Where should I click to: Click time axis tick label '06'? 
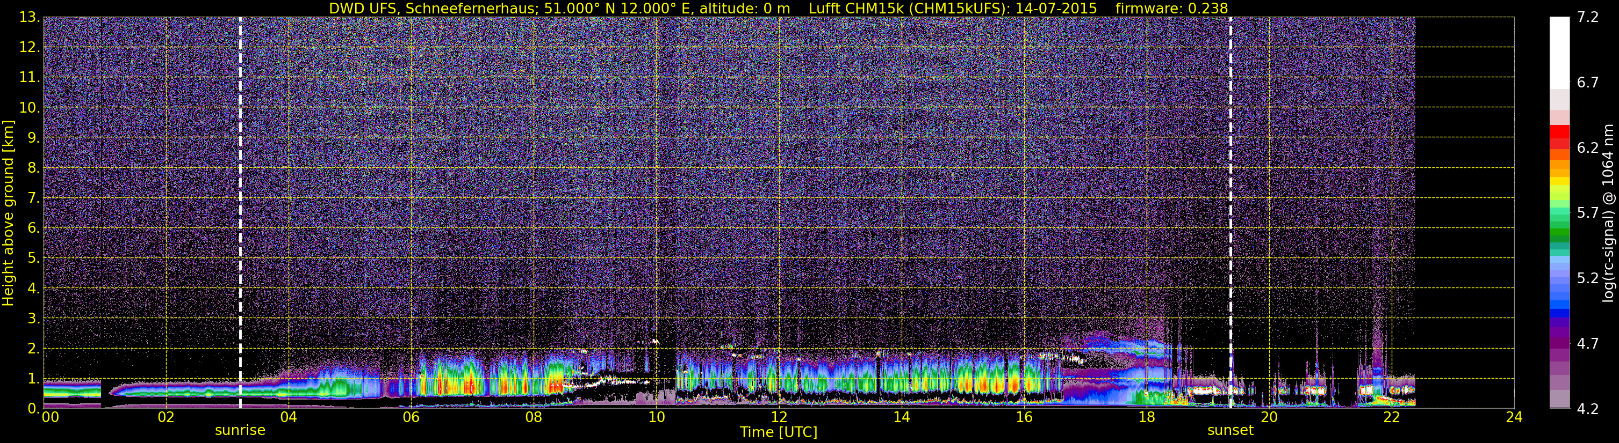point(411,417)
